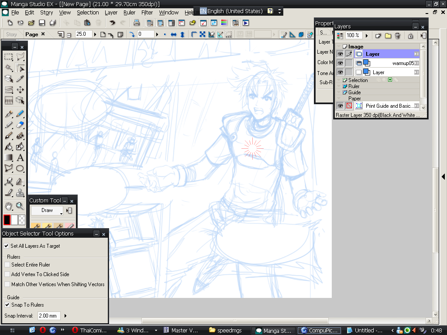Hide the warmup05 layer

point(340,63)
